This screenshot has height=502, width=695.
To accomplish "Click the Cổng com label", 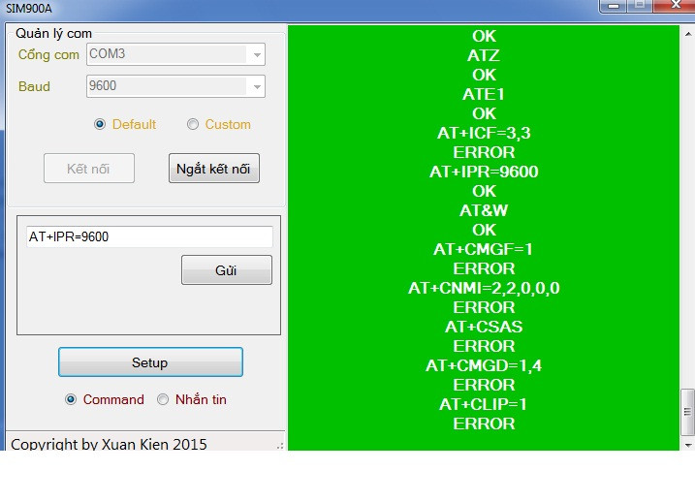I will point(48,54).
